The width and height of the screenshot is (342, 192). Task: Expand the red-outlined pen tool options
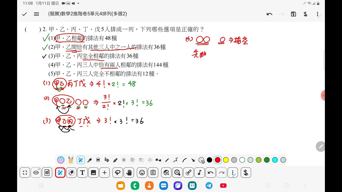point(60,173)
